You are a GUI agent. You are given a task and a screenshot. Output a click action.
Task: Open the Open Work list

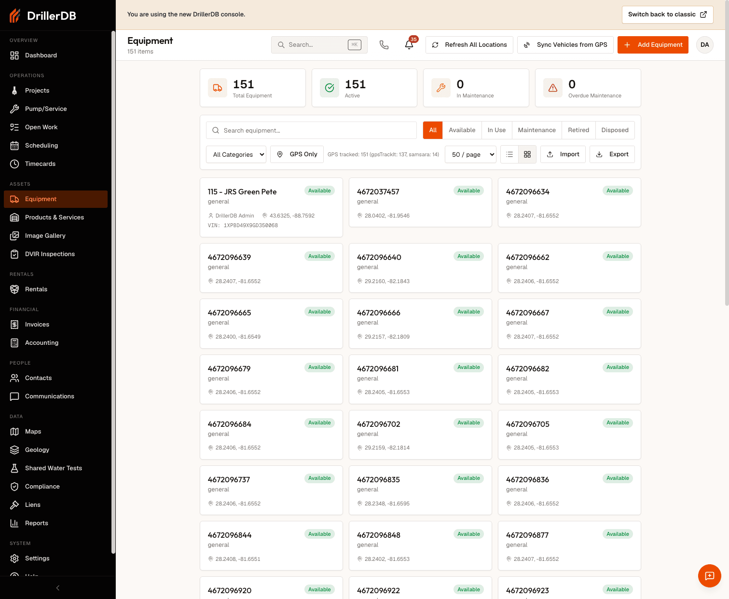(55, 127)
